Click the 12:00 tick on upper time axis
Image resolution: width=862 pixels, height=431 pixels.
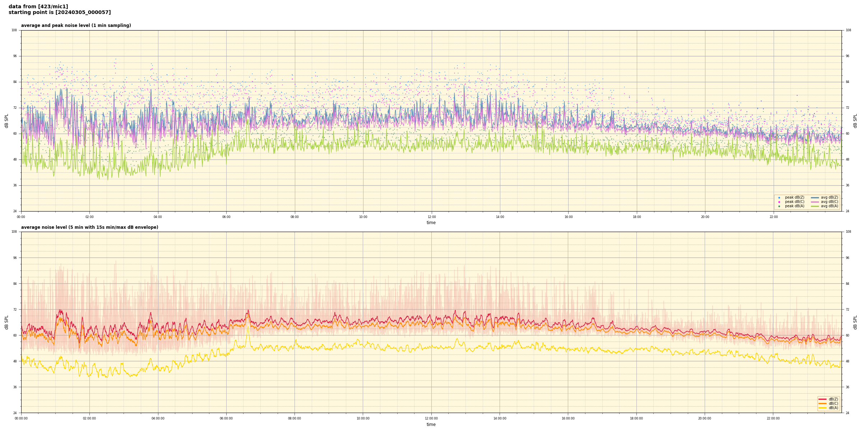pos(431,217)
